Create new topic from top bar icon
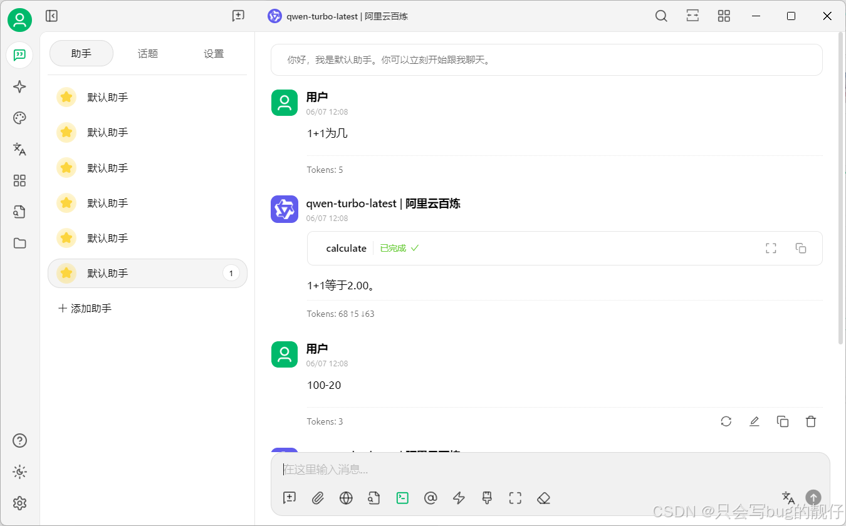Image resolution: width=846 pixels, height=526 pixels. point(238,16)
